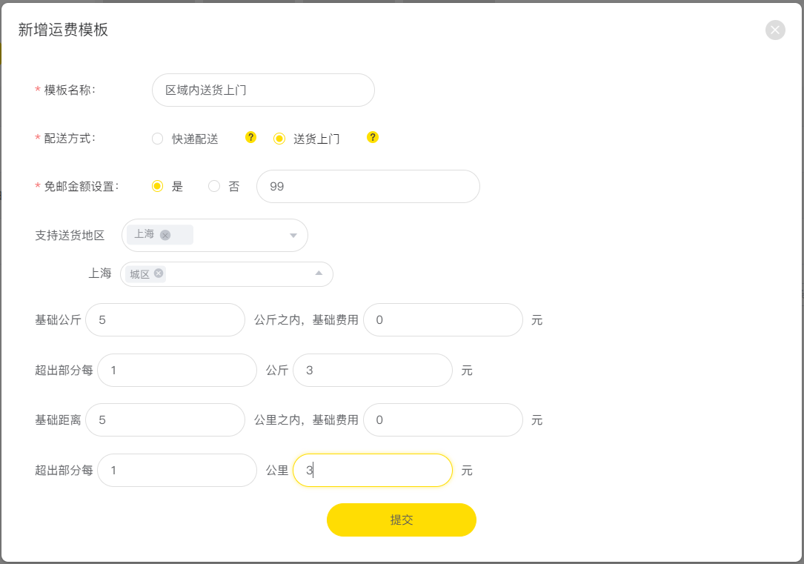This screenshot has width=804, height=564.
Task: Collapse the 上海 district dropdown arrow
Action: [x=319, y=273]
